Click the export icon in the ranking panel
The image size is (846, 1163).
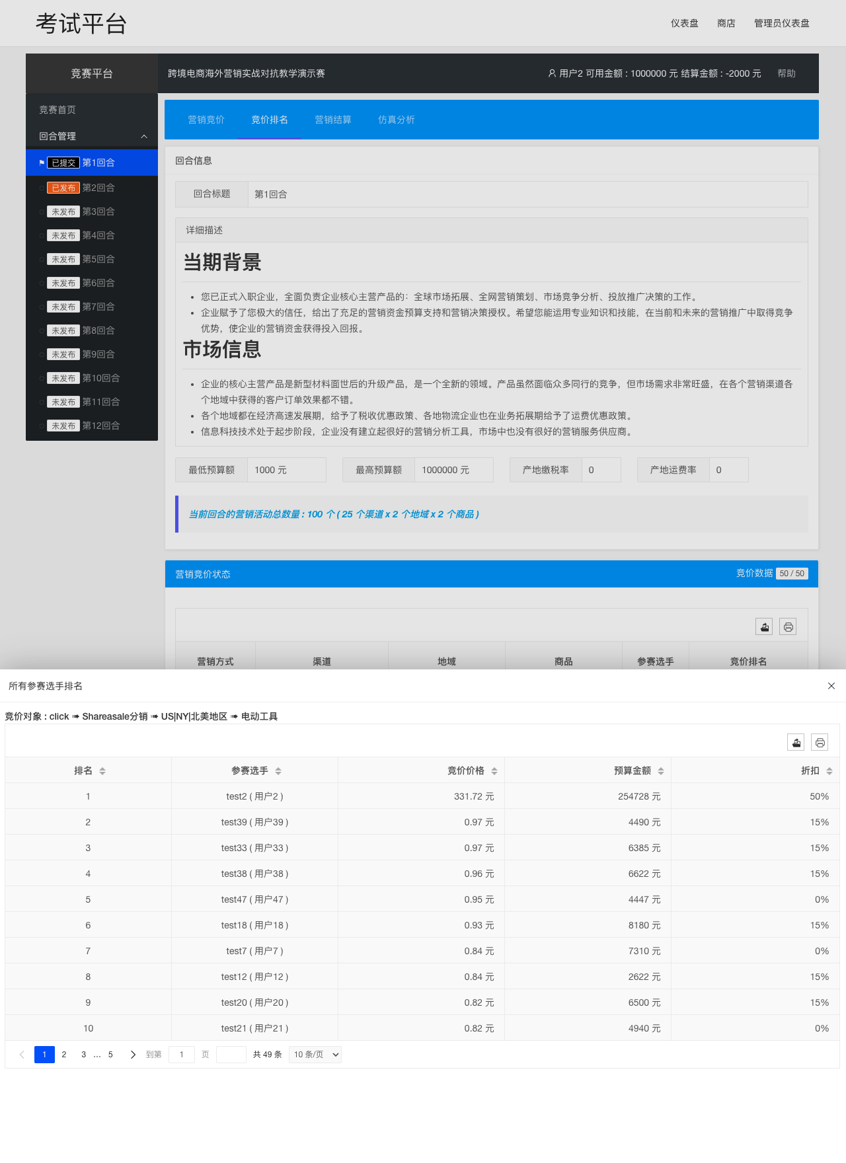(x=796, y=743)
